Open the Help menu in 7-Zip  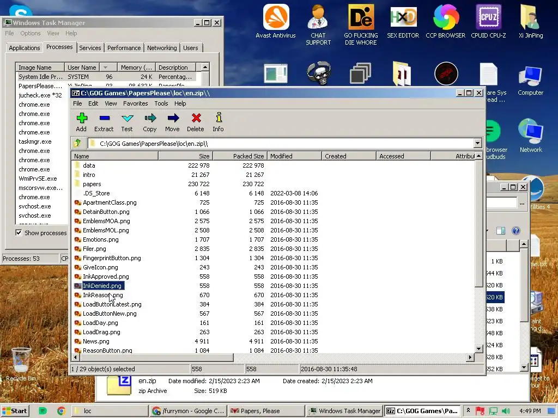pyautogui.click(x=180, y=103)
